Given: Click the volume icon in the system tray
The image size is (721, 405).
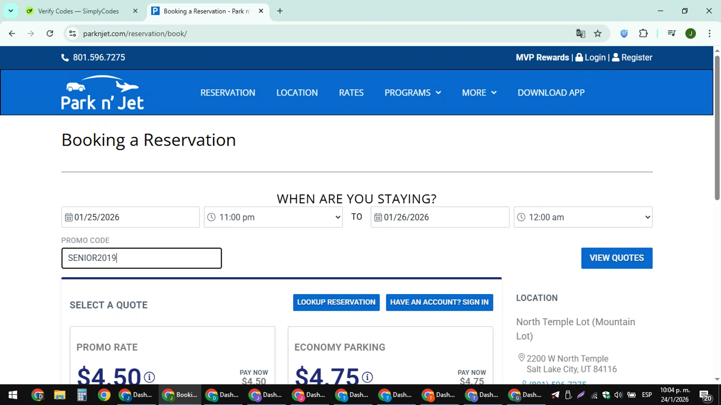Looking at the screenshot, I should 618,395.
